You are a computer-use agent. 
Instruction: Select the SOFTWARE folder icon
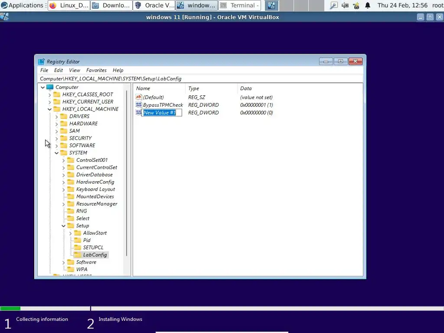point(64,145)
